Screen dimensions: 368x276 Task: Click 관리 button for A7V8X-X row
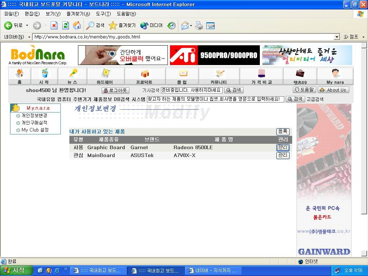click(283, 155)
